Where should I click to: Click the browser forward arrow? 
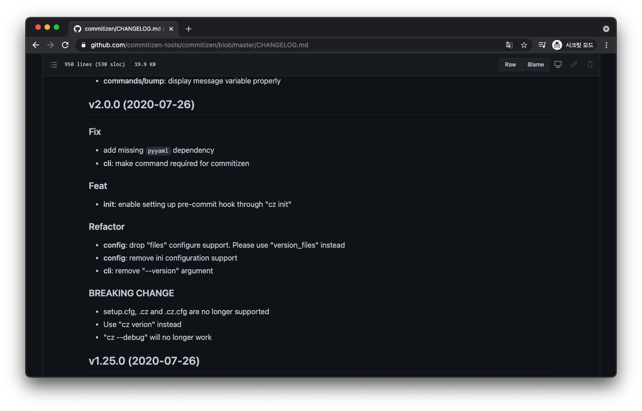click(x=50, y=45)
